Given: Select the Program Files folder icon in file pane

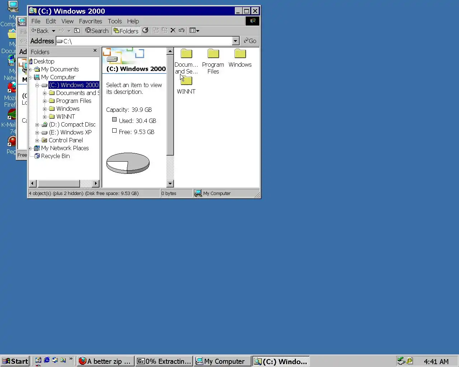Looking at the screenshot, I should click(x=213, y=54).
